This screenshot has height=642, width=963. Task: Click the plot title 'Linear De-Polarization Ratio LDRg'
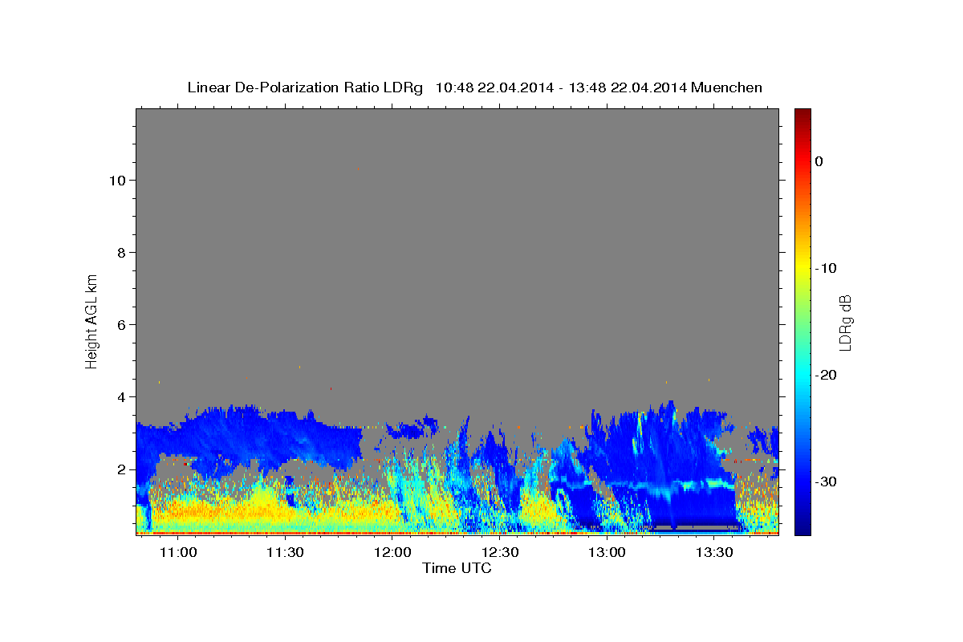tap(305, 87)
